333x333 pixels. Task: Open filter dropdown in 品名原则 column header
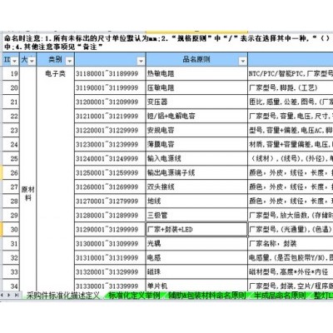pyautogui.click(x=243, y=61)
